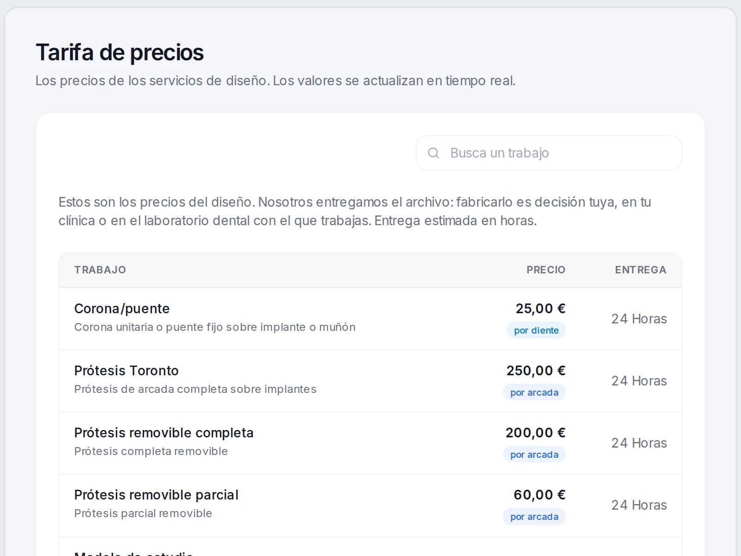
Task: Click the PRECIO column header
Action: (x=546, y=270)
